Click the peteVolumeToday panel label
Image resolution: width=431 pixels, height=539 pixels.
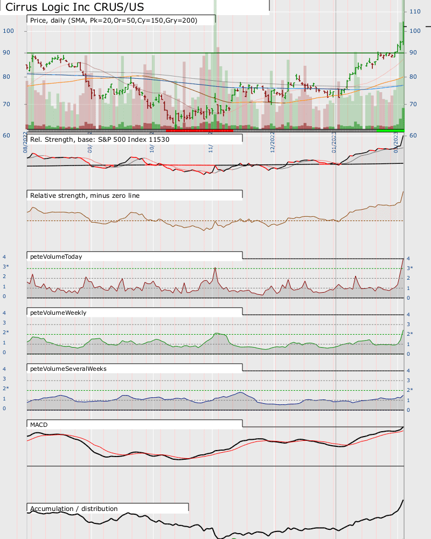click(56, 257)
